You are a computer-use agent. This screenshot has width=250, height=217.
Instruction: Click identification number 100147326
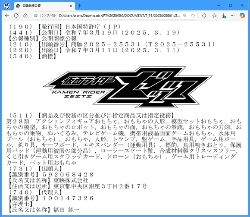[x=68, y=198]
